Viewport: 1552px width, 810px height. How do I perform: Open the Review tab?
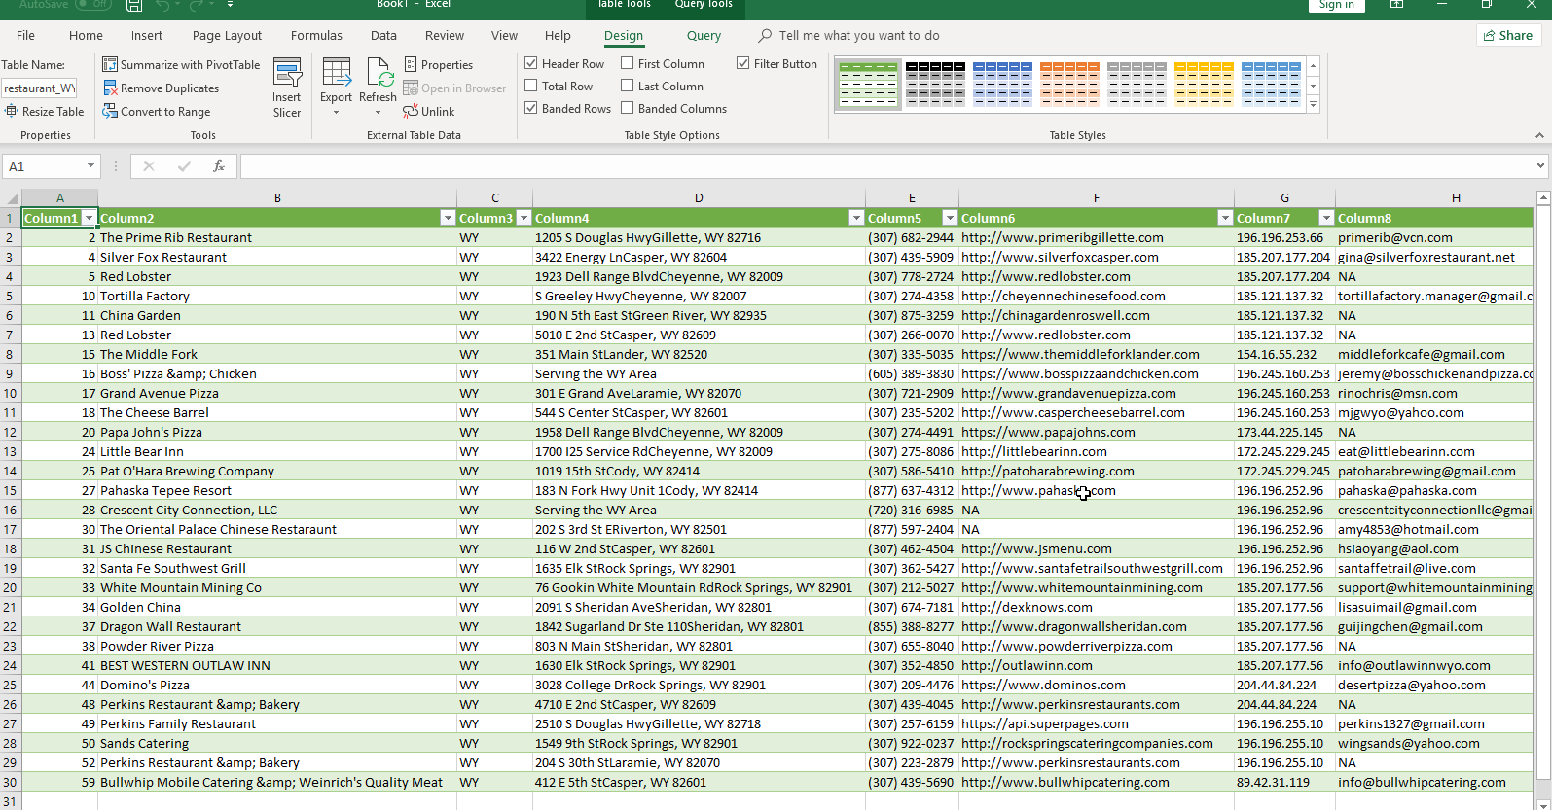445,35
